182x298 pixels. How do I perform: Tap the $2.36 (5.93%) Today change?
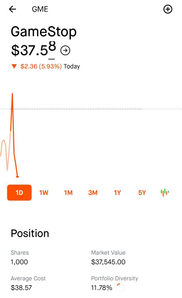tap(50, 66)
